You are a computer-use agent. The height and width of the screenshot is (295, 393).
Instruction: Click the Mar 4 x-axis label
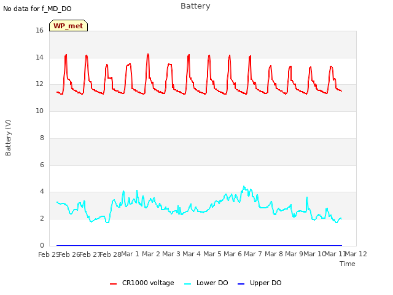pos(192,254)
